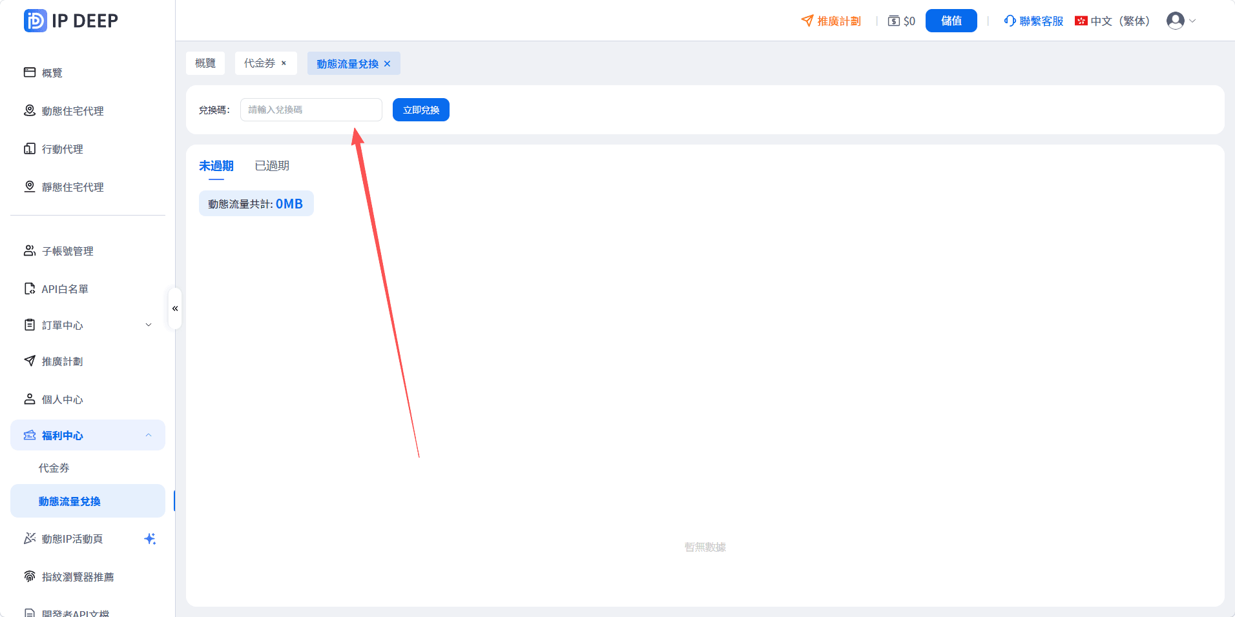Image resolution: width=1235 pixels, height=617 pixels.
Task: Click the 指紋瀏覽器推薦 fingerprint icon
Action: pyautogui.click(x=30, y=576)
